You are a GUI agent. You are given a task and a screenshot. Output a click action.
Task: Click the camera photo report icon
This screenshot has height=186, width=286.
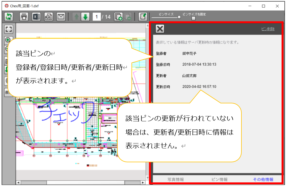tap(49, 17)
